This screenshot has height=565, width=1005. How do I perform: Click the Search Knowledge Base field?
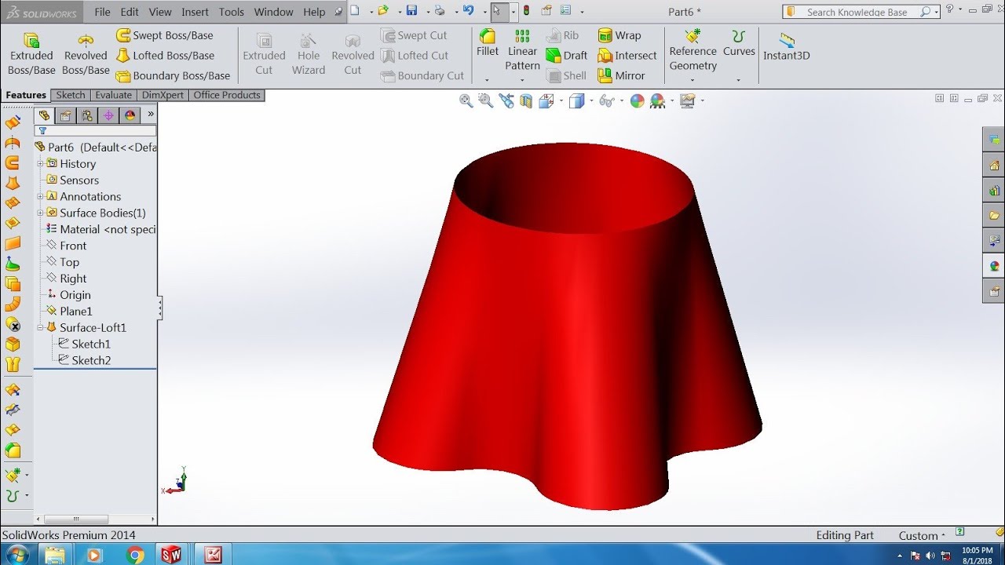pos(861,12)
